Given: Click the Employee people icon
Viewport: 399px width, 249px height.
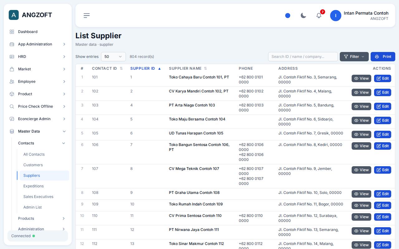Looking at the screenshot, I should (x=12, y=82).
